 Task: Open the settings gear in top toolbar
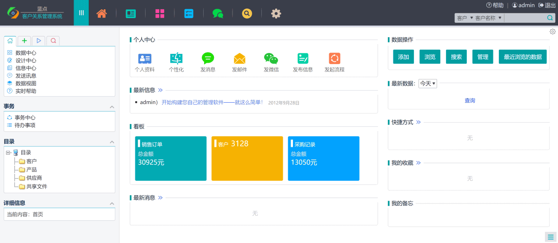[x=276, y=13]
